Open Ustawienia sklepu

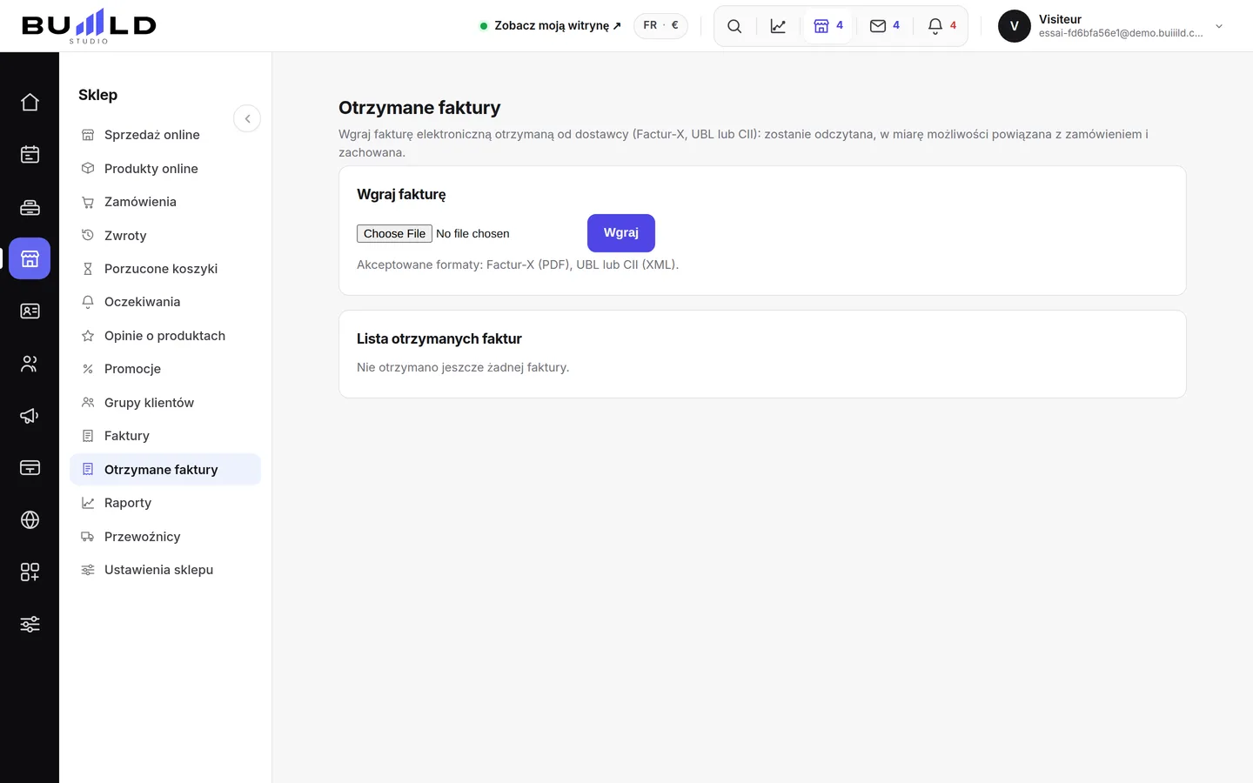coord(165,570)
